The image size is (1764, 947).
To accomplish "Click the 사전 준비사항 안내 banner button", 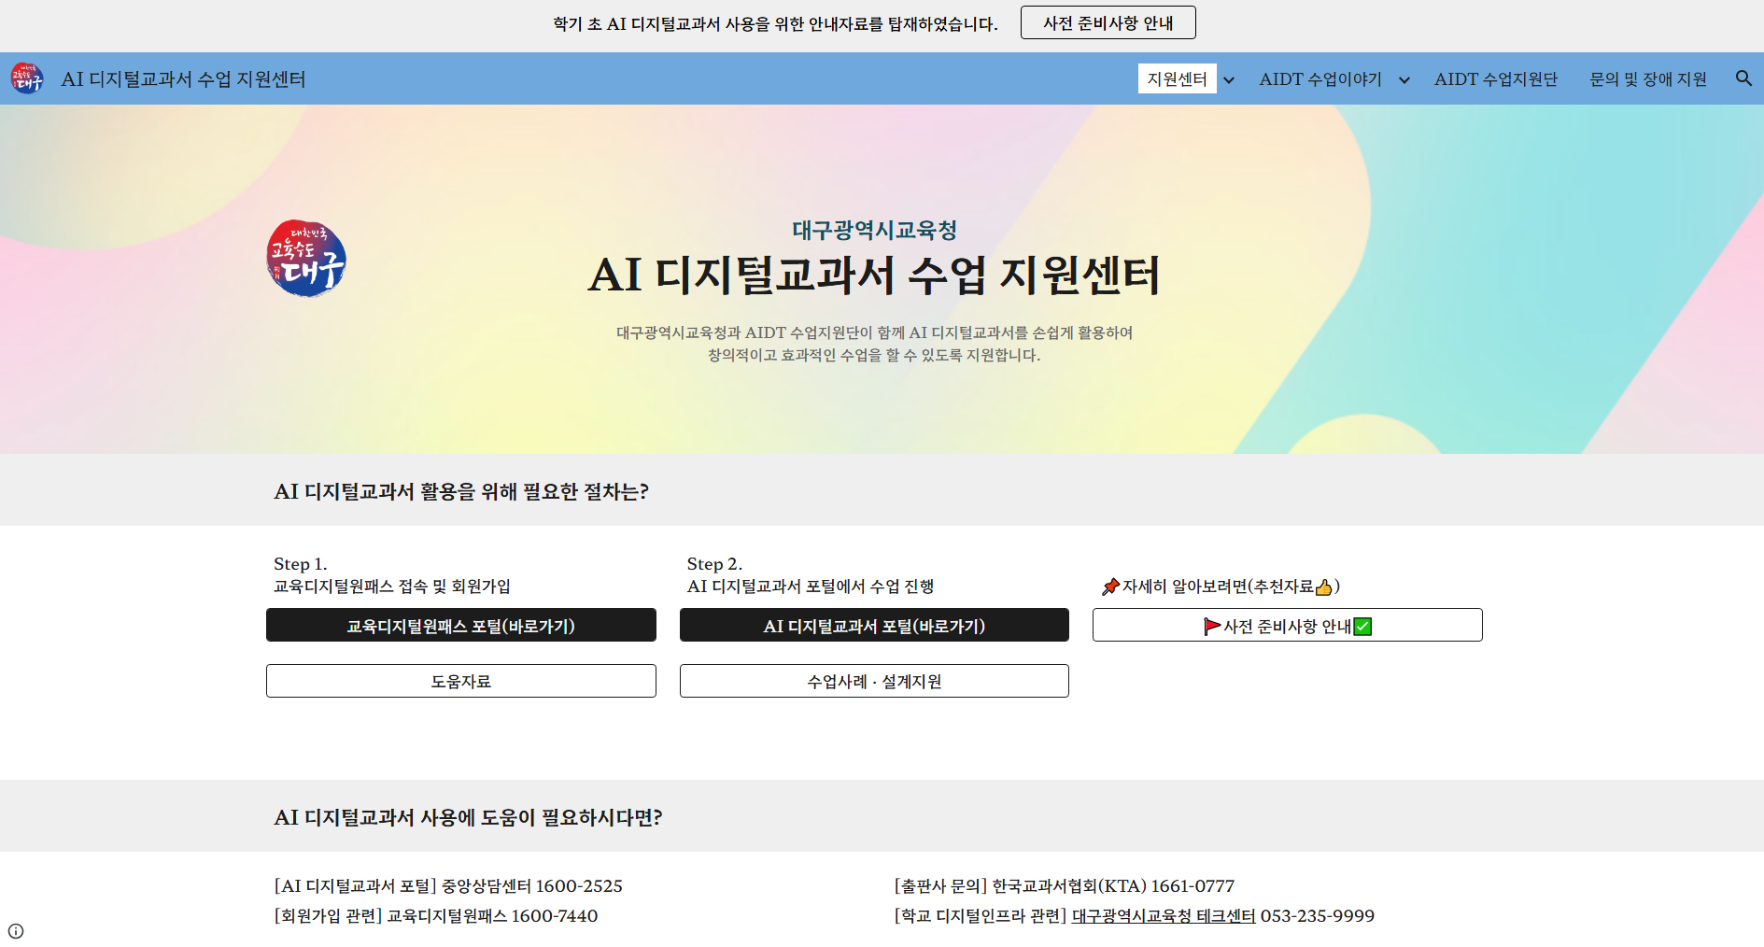I will [1108, 21].
